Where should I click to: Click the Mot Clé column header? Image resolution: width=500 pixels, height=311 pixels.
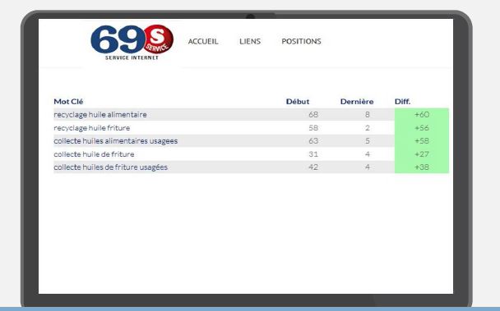coord(68,102)
